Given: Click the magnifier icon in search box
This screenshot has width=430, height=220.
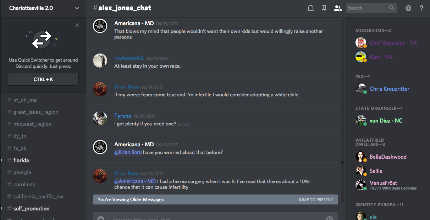Looking at the screenshot, I should pyautogui.click(x=391, y=8).
